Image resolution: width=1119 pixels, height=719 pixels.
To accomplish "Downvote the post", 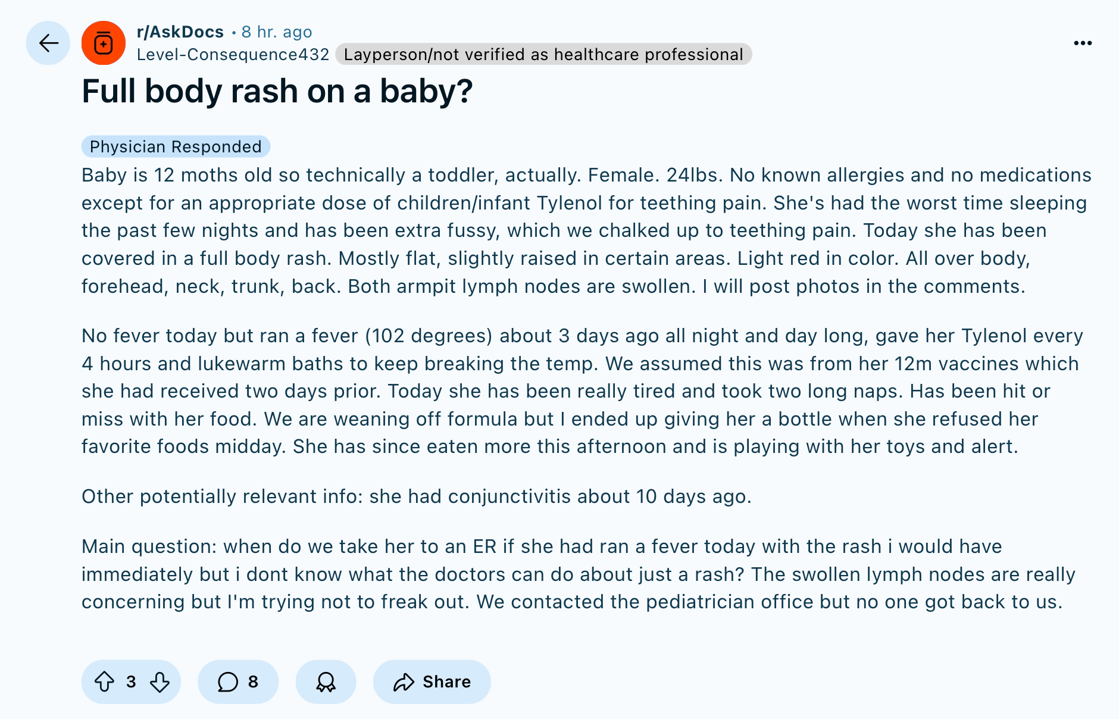I will [160, 682].
